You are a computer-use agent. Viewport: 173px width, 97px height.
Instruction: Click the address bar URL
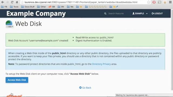[81, 2]
